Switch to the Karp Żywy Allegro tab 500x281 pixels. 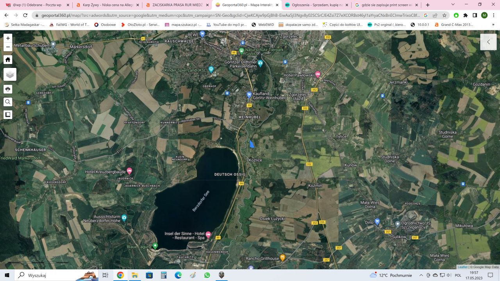[x=107, y=5]
